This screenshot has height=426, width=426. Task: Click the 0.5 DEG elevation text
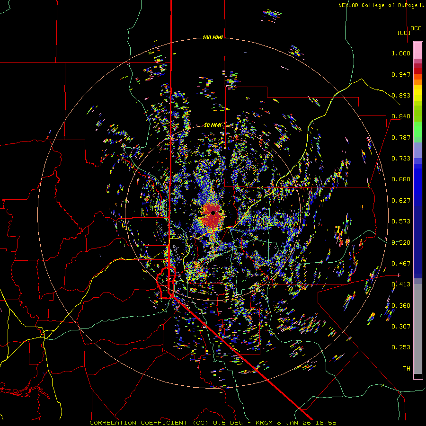coord(229,423)
